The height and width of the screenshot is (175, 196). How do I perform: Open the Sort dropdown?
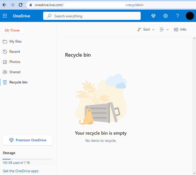146,30
